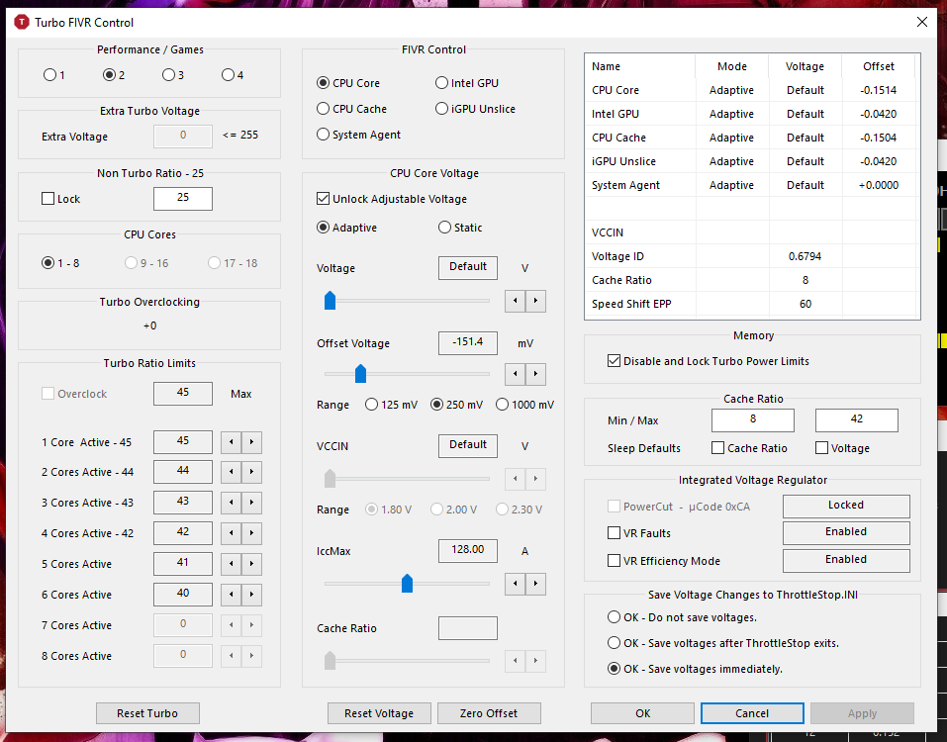Decrease the 4 Cores Active ratio arrow
Image resolution: width=947 pixels, height=742 pixels.
coord(230,534)
